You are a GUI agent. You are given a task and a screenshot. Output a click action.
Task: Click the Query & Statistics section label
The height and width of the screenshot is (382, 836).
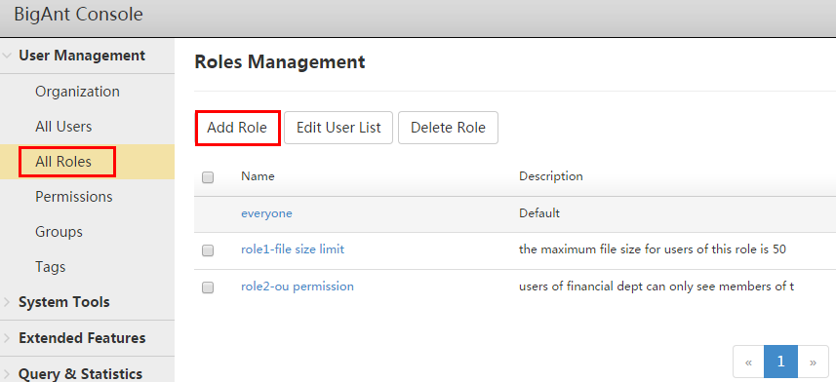(x=81, y=374)
